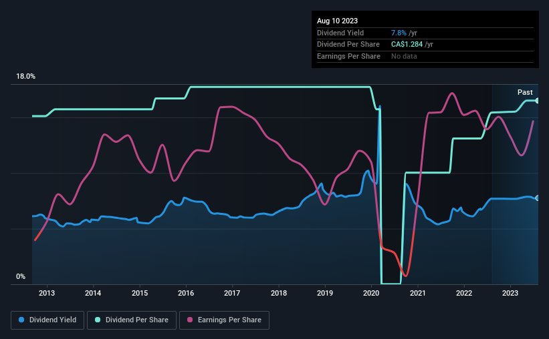The width and height of the screenshot is (549, 339).
Task: Click the 2020 x-axis label
Action: click(371, 293)
